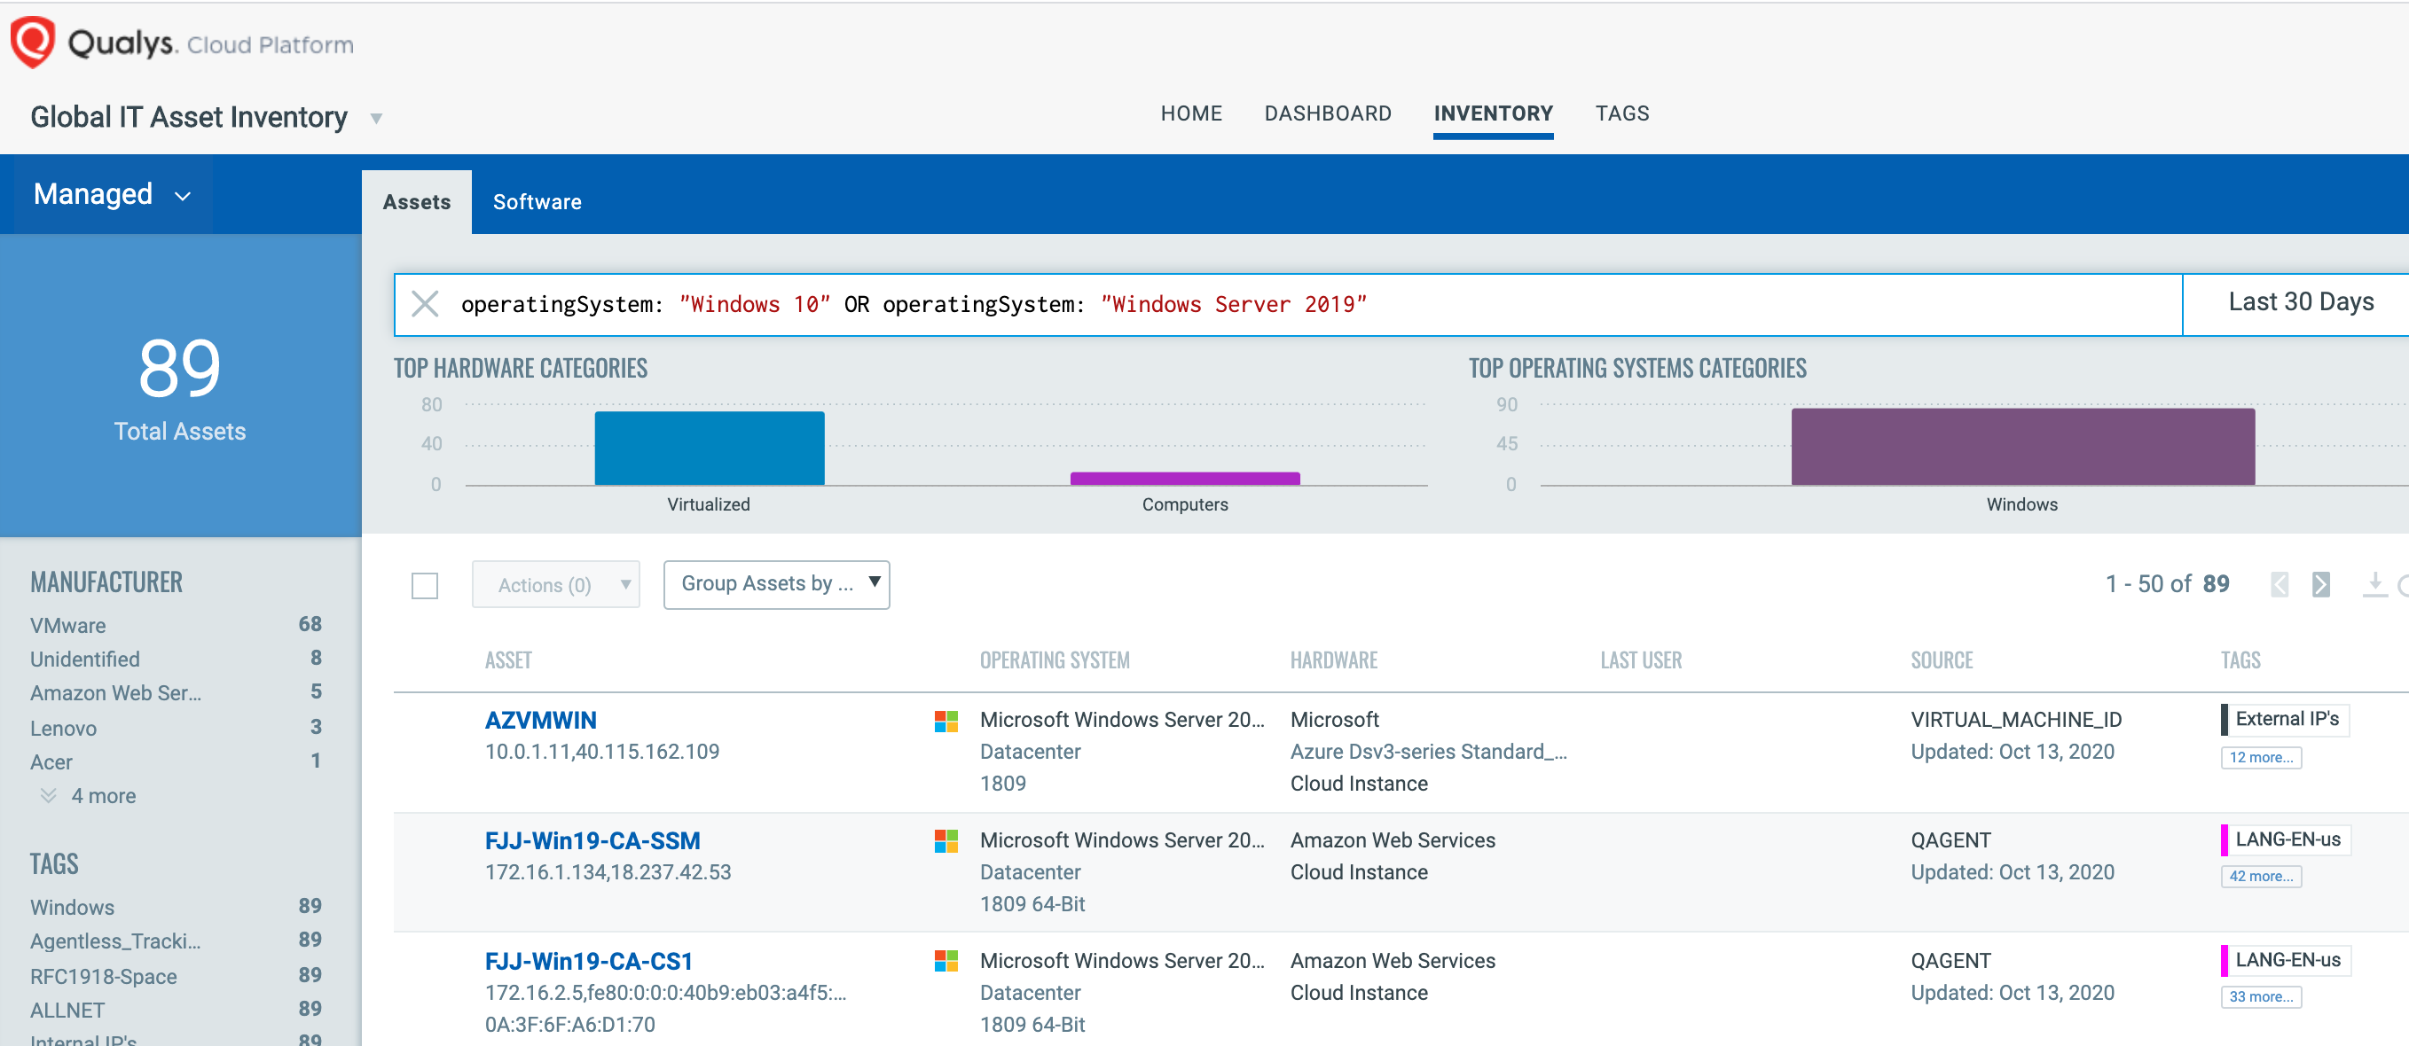The image size is (2409, 1046).
Task: Go to the next page of assets
Action: [2321, 585]
